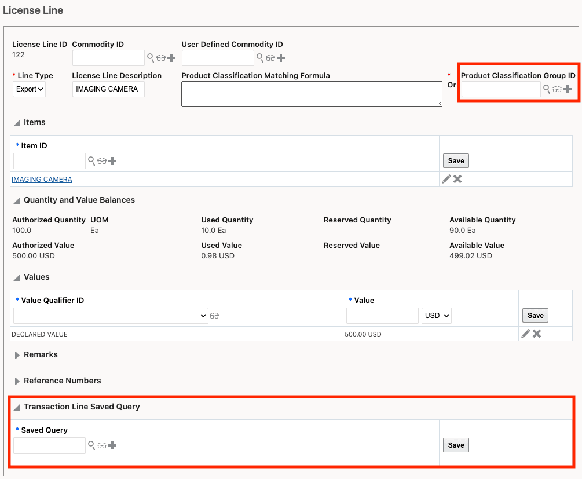View Commodity ID details glasses icon
This screenshot has width=582, height=479.
pos(161,58)
